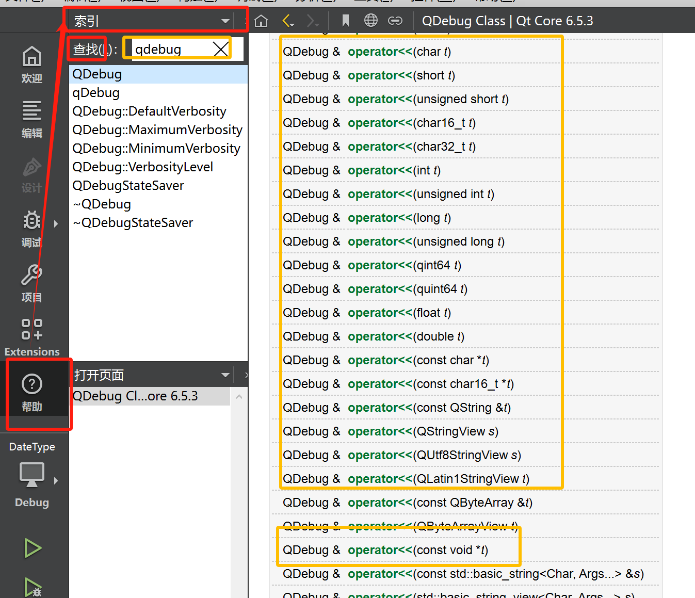Image resolution: width=695 pixels, height=598 pixels.
Task: Switch to Edit mode (编辑)
Action: (31, 120)
